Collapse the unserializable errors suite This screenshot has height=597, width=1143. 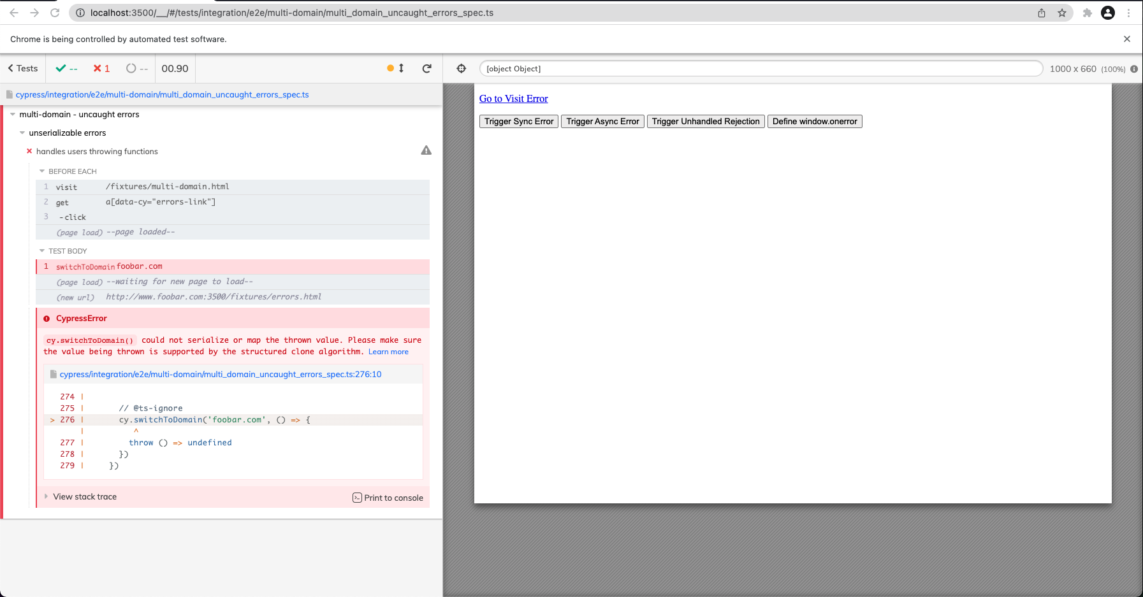click(x=67, y=133)
